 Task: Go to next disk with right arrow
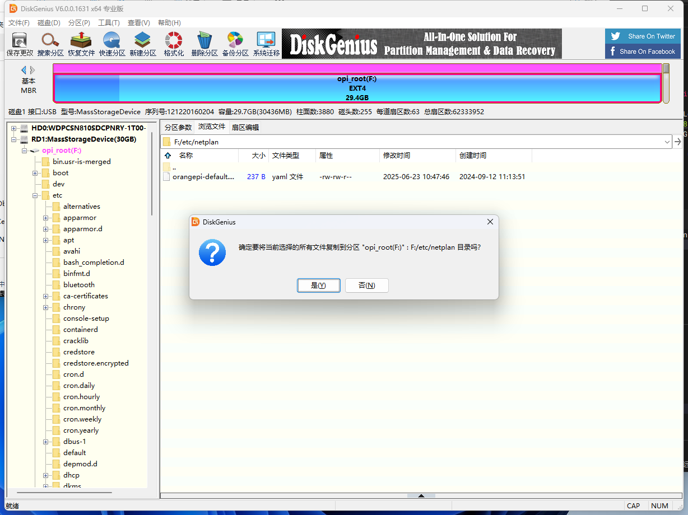32,70
